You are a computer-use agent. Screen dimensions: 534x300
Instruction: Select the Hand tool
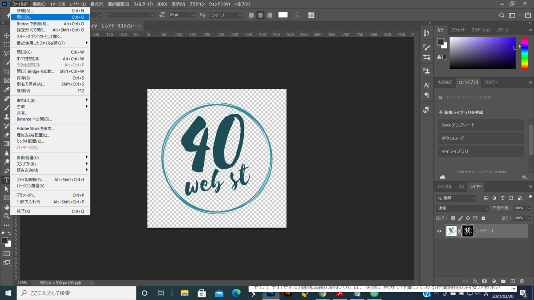coord(6,207)
